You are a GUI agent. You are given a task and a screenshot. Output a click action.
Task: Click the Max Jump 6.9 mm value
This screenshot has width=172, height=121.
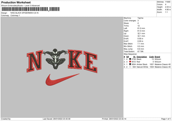[x=141, y=49]
